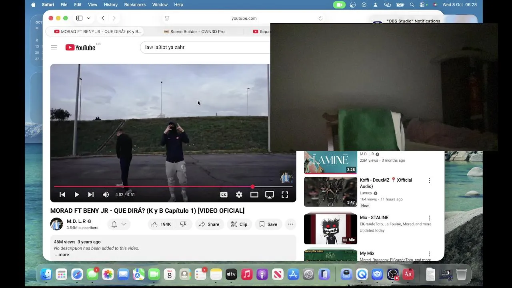Click the YouTube search field

(205, 47)
